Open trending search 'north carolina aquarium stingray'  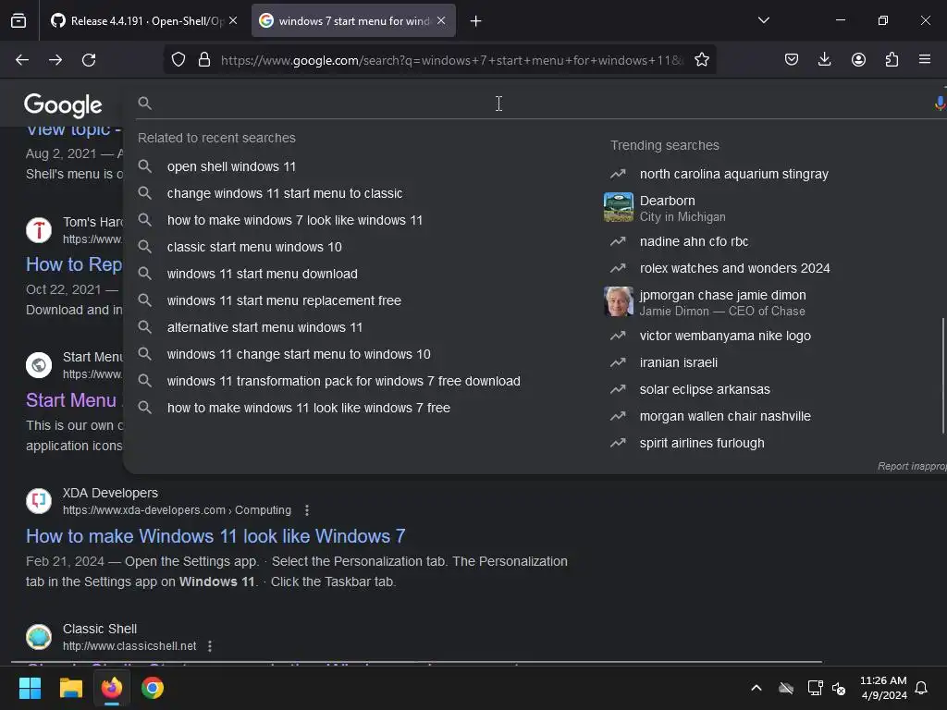pos(733,174)
